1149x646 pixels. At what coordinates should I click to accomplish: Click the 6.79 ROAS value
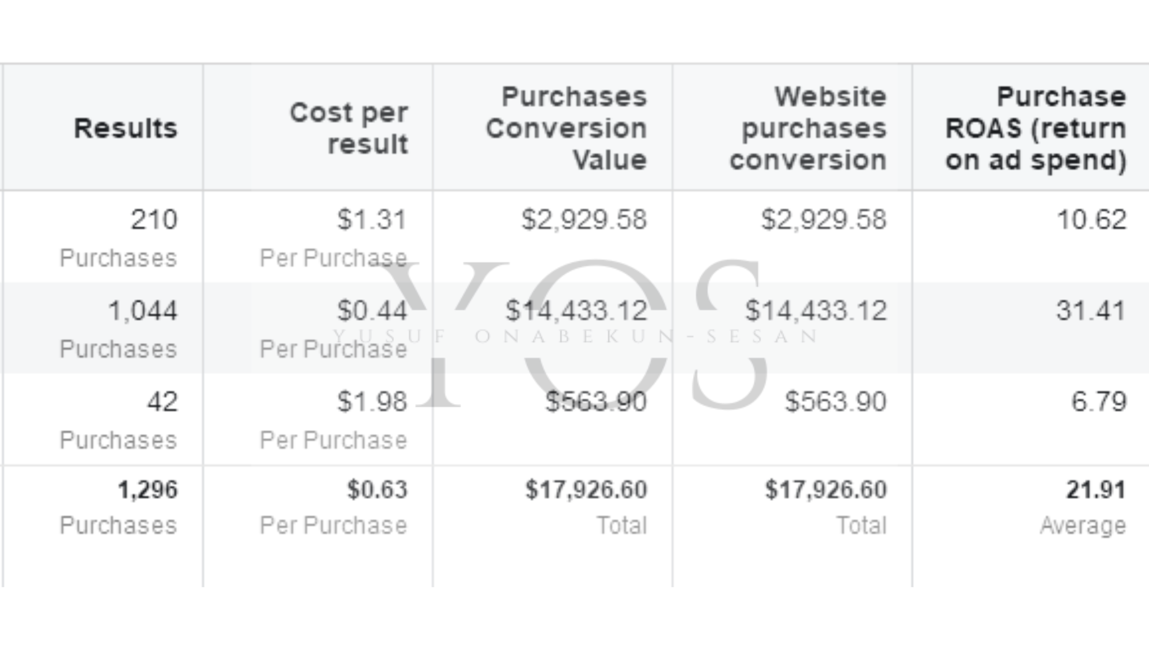pyautogui.click(x=1099, y=401)
